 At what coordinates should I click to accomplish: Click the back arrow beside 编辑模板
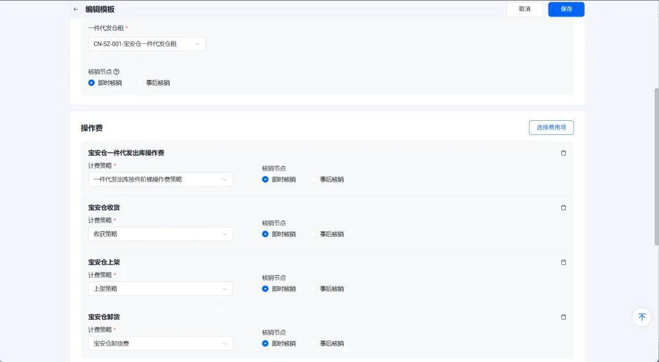click(x=76, y=9)
